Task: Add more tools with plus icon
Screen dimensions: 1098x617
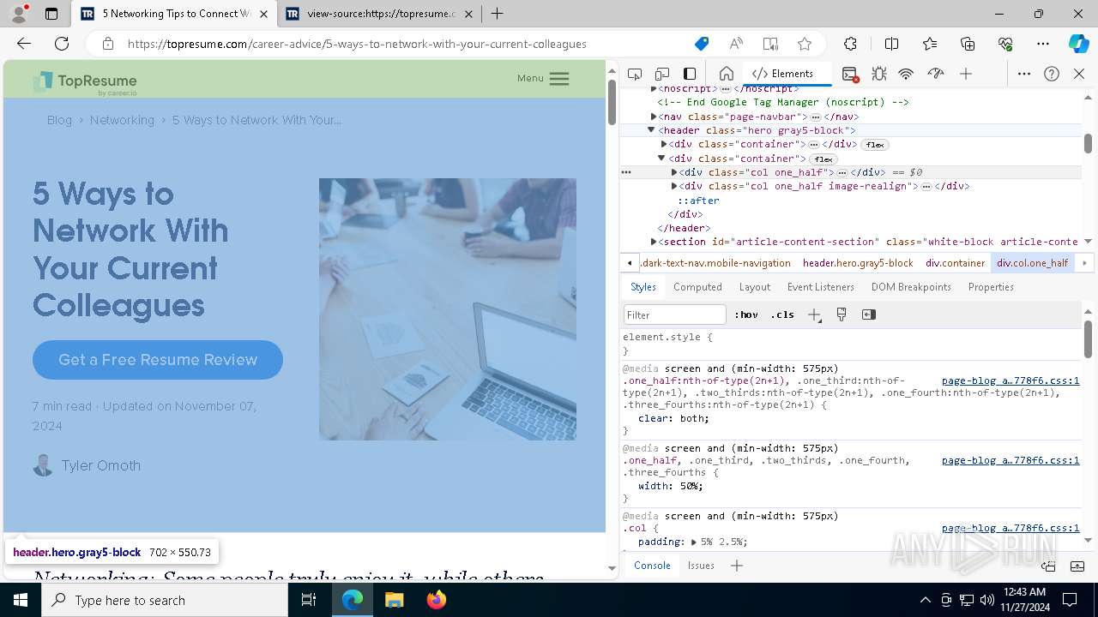Action: tap(966, 74)
